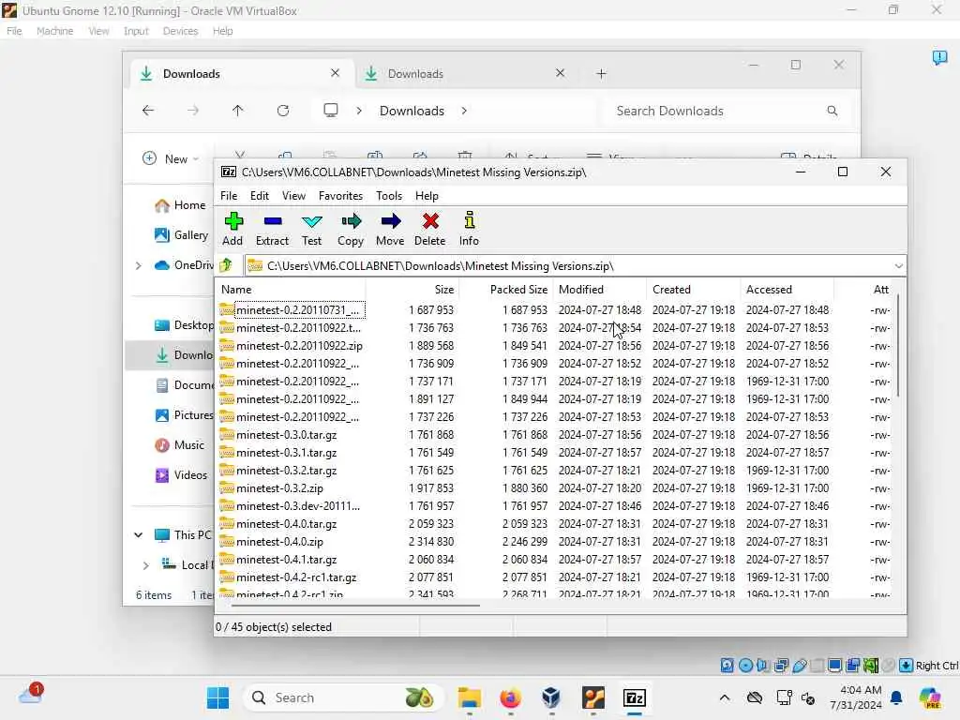This screenshot has width=960, height=720.
Task: Click the Search Downloads field
Action: click(727, 111)
